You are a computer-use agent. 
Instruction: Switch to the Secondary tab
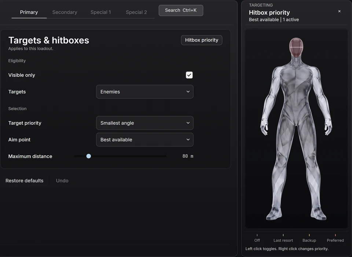point(65,12)
